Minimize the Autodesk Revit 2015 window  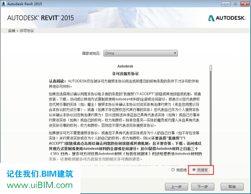coord(226,4)
